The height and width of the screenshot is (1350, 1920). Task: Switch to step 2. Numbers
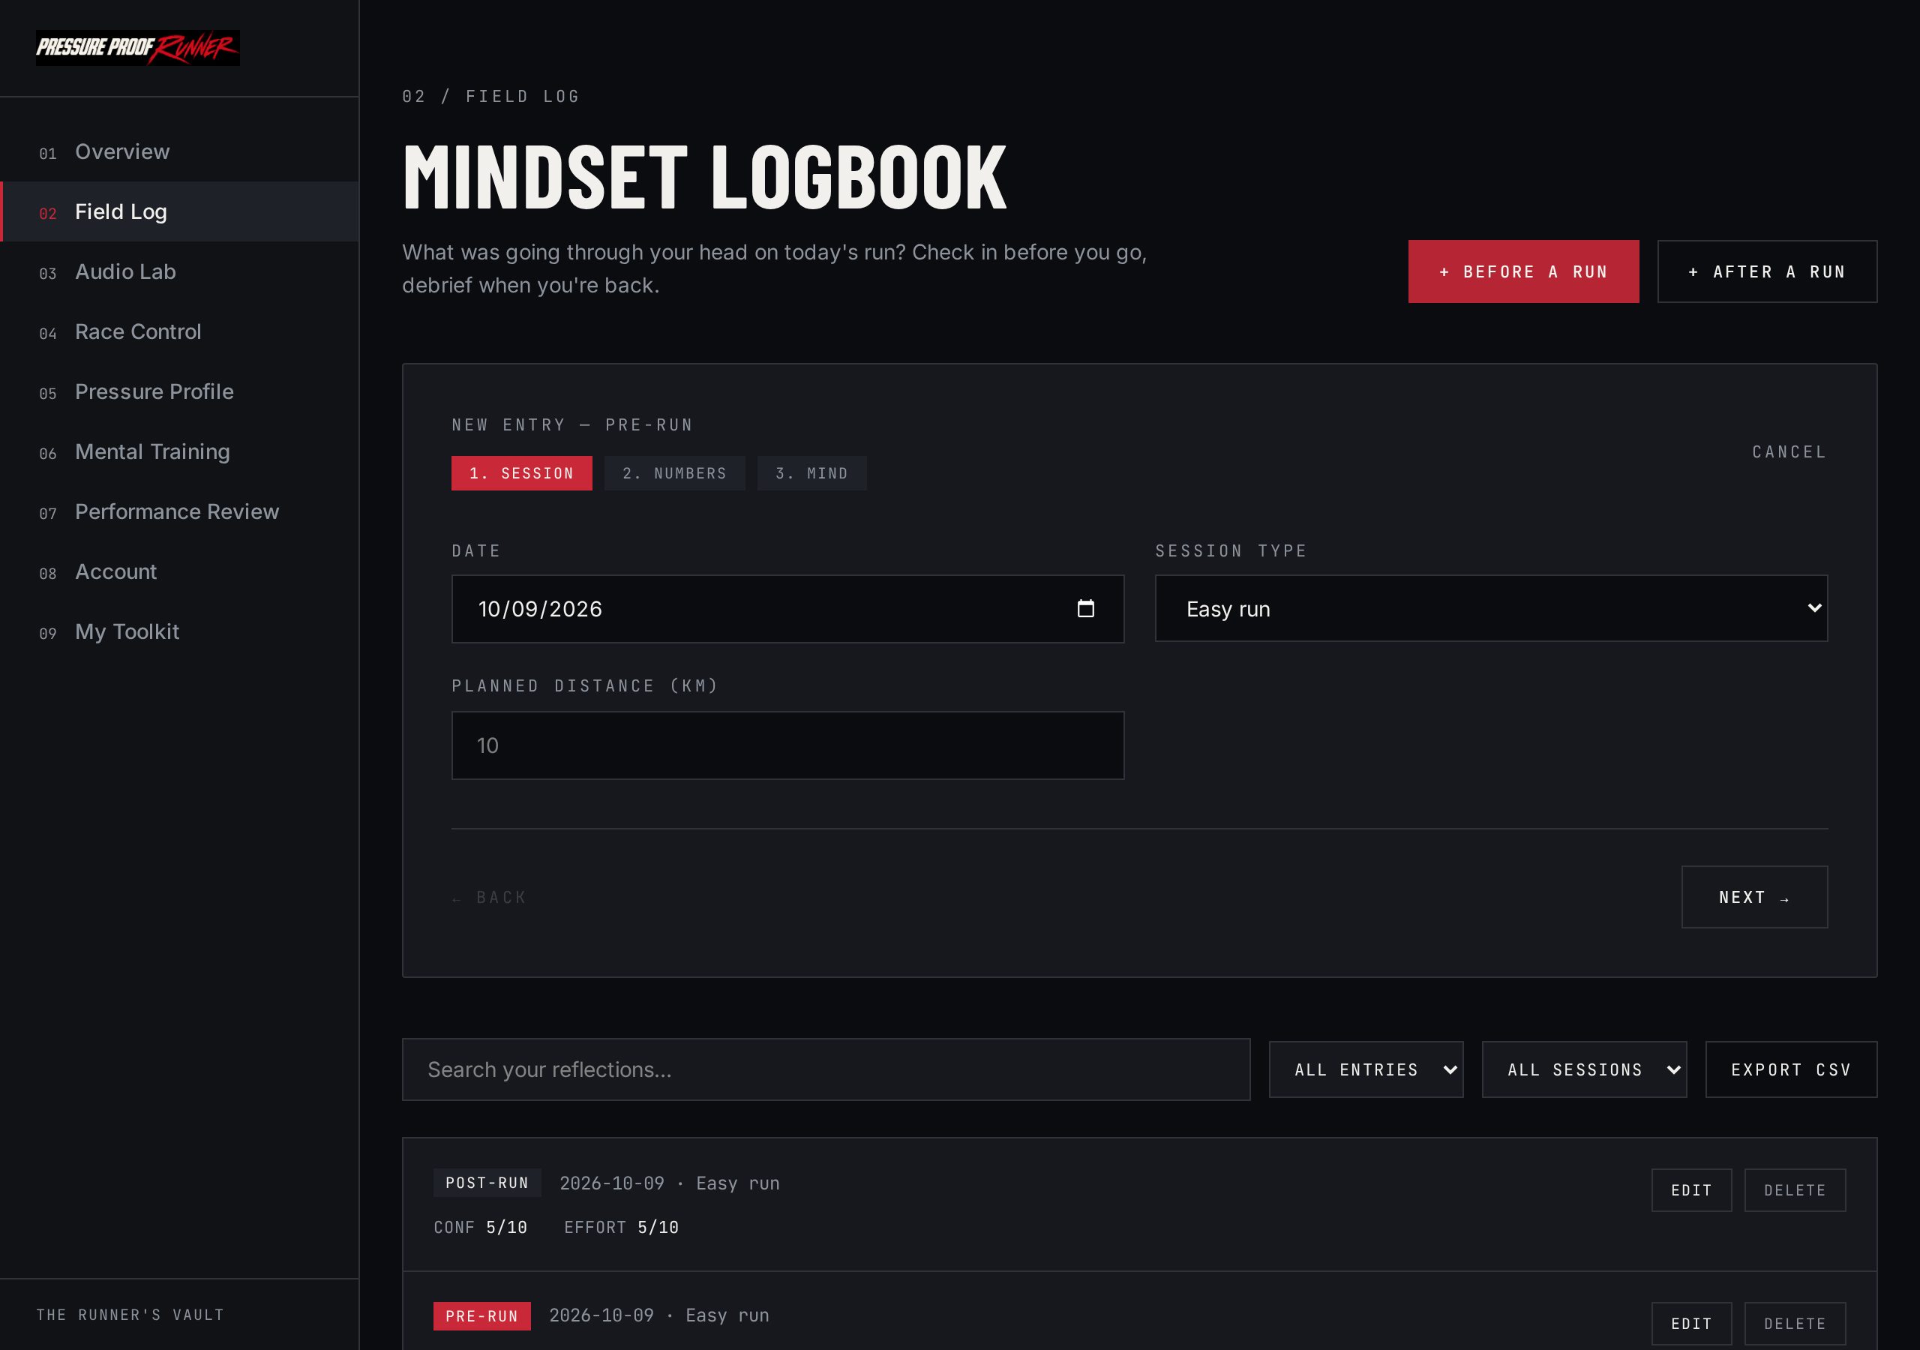coord(674,473)
